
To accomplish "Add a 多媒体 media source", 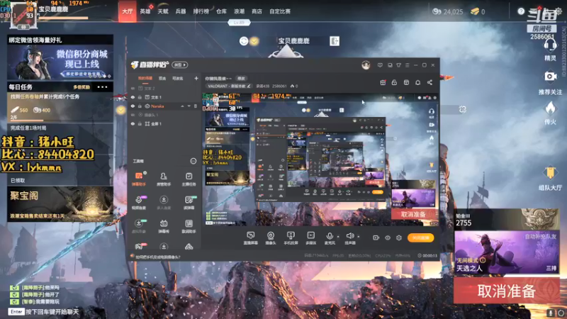I will pyautogui.click(x=310, y=238).
